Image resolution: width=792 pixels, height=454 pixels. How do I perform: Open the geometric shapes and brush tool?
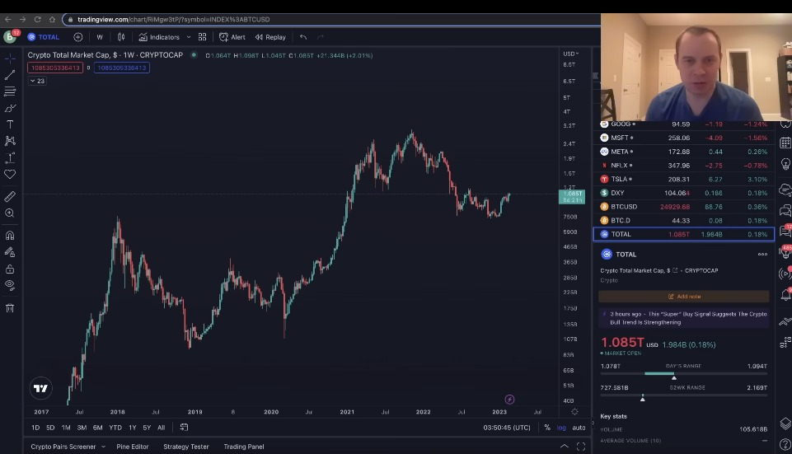(x=10, y=108)
